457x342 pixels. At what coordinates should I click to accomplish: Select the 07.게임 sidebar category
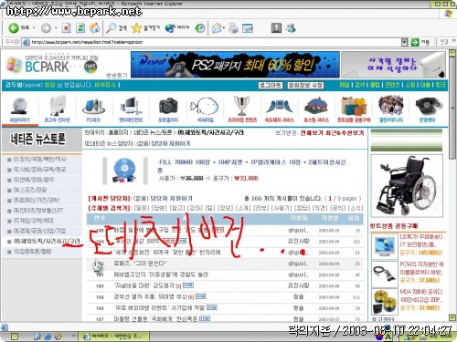tap(33, 221)
